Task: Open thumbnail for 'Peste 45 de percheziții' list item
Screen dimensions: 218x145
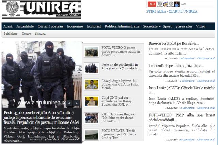Action: 92,68
